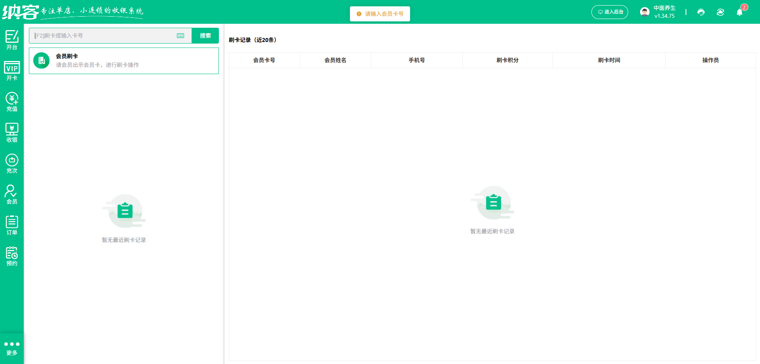Image resolution: width=760 pixels, height=364 pixels.
Task: Open the 收银 cashier page
Action: (x=12, y=133)
